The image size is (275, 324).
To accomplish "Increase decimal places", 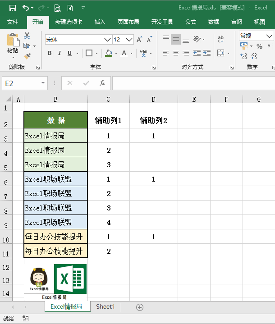I will (243, 56).
